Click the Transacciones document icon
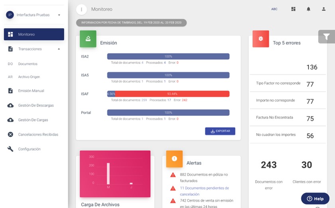335x208 pixels. 10,49
